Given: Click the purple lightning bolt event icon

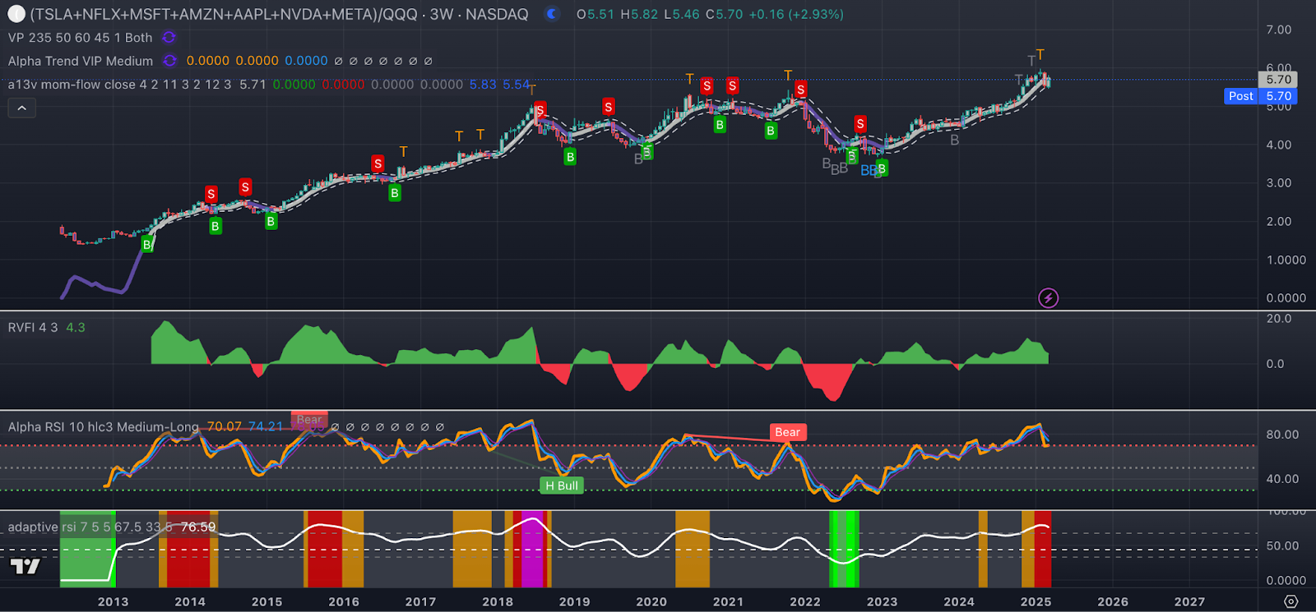Looking at the screenshot, I should [x=1048, y=298].
